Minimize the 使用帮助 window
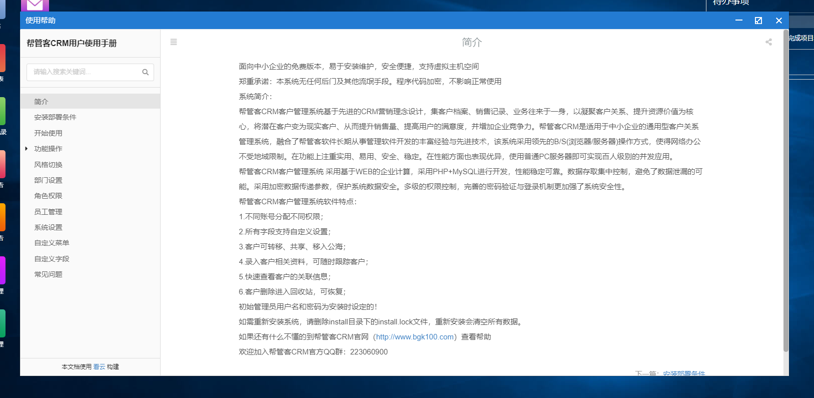Image resolution: width=814 pixels, height=398 pixels. click(x=739, y=21)
